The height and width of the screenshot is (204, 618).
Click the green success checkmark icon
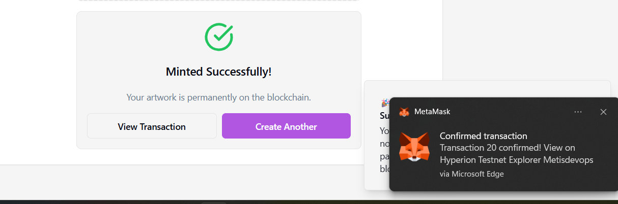(x=219, y=37)
